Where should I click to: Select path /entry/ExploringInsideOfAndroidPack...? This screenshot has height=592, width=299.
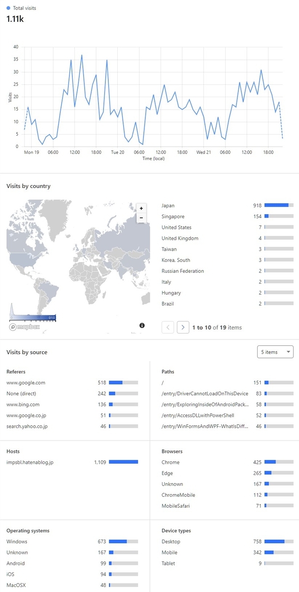(228, 404)
